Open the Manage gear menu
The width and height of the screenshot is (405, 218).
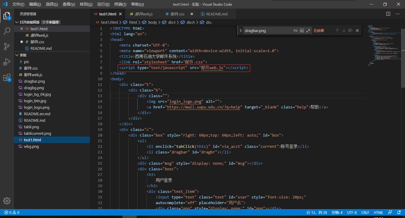pyautogui.click(x=7, y=201)
